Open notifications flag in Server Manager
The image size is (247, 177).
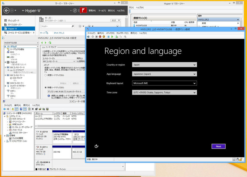pos(83,10)
